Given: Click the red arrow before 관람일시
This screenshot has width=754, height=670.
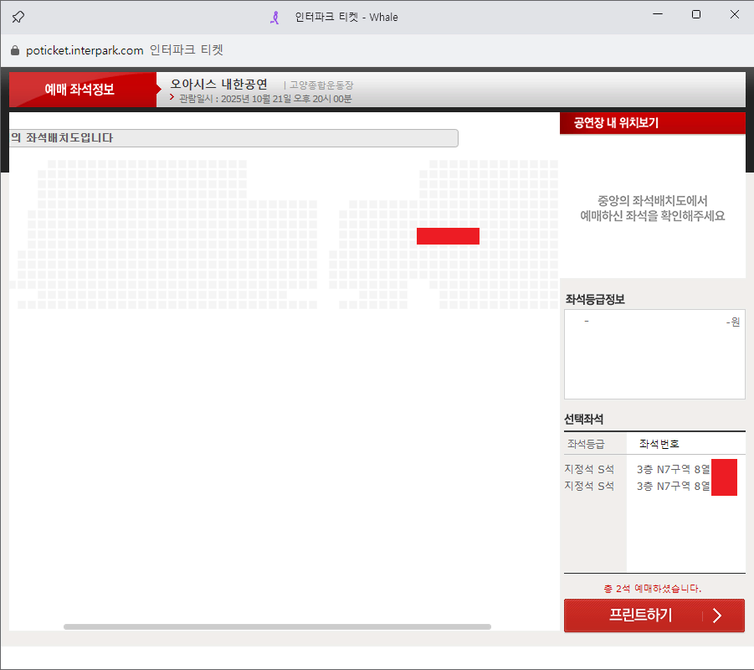Looking at the screenshot, I should pos(172,97).
